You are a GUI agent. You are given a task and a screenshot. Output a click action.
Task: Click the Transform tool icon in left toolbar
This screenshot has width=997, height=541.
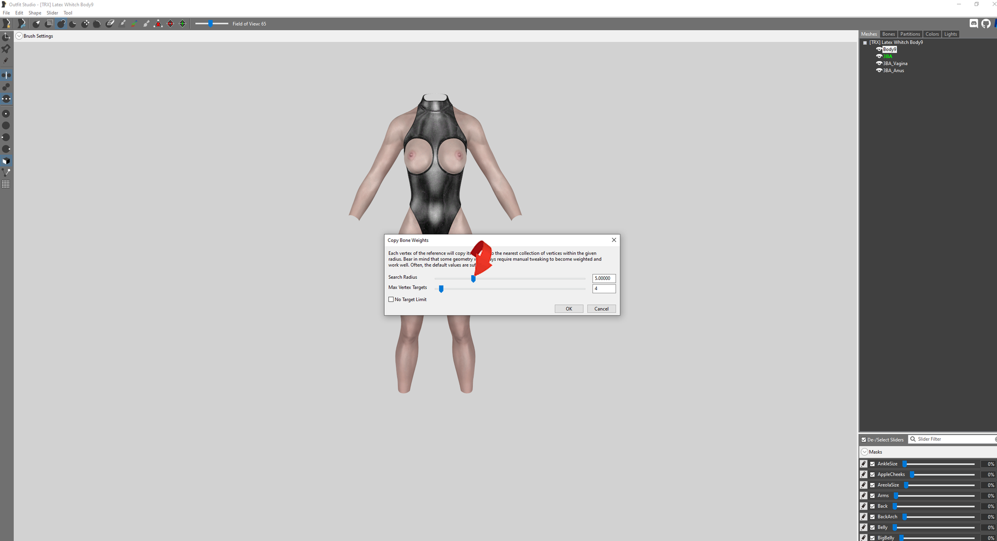6,36
